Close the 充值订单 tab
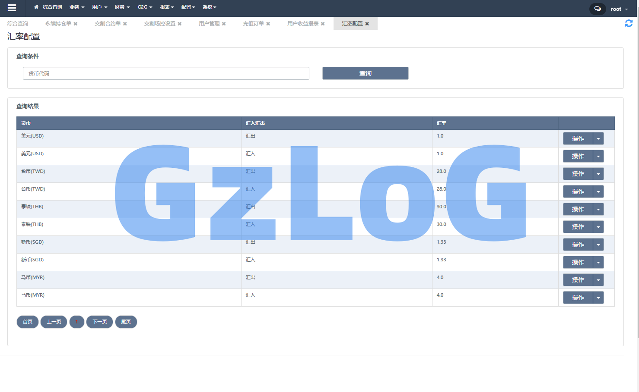 pos(268,24)
